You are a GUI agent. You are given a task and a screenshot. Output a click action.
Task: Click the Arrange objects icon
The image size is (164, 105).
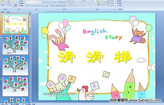(x=98, y=2)
